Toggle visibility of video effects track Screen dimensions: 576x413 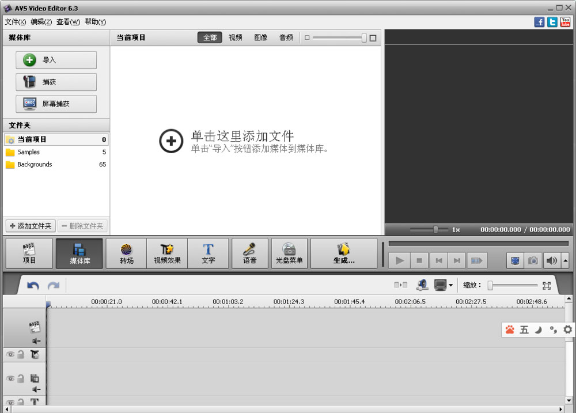[10, 355]
